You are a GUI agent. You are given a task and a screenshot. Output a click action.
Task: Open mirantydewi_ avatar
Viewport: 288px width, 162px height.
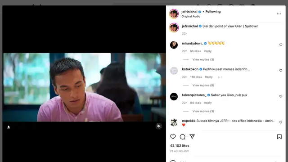(174, 45)
